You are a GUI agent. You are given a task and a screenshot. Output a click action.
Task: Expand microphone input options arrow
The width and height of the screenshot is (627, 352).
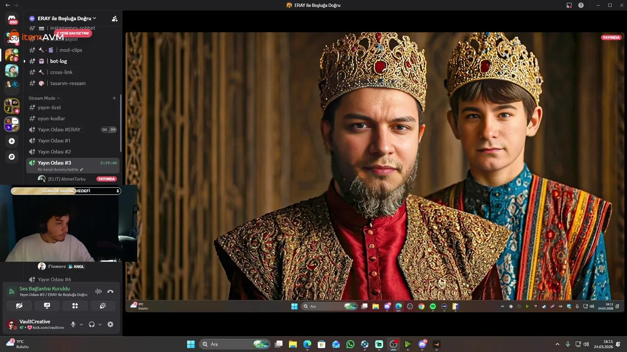coord(81,324)
